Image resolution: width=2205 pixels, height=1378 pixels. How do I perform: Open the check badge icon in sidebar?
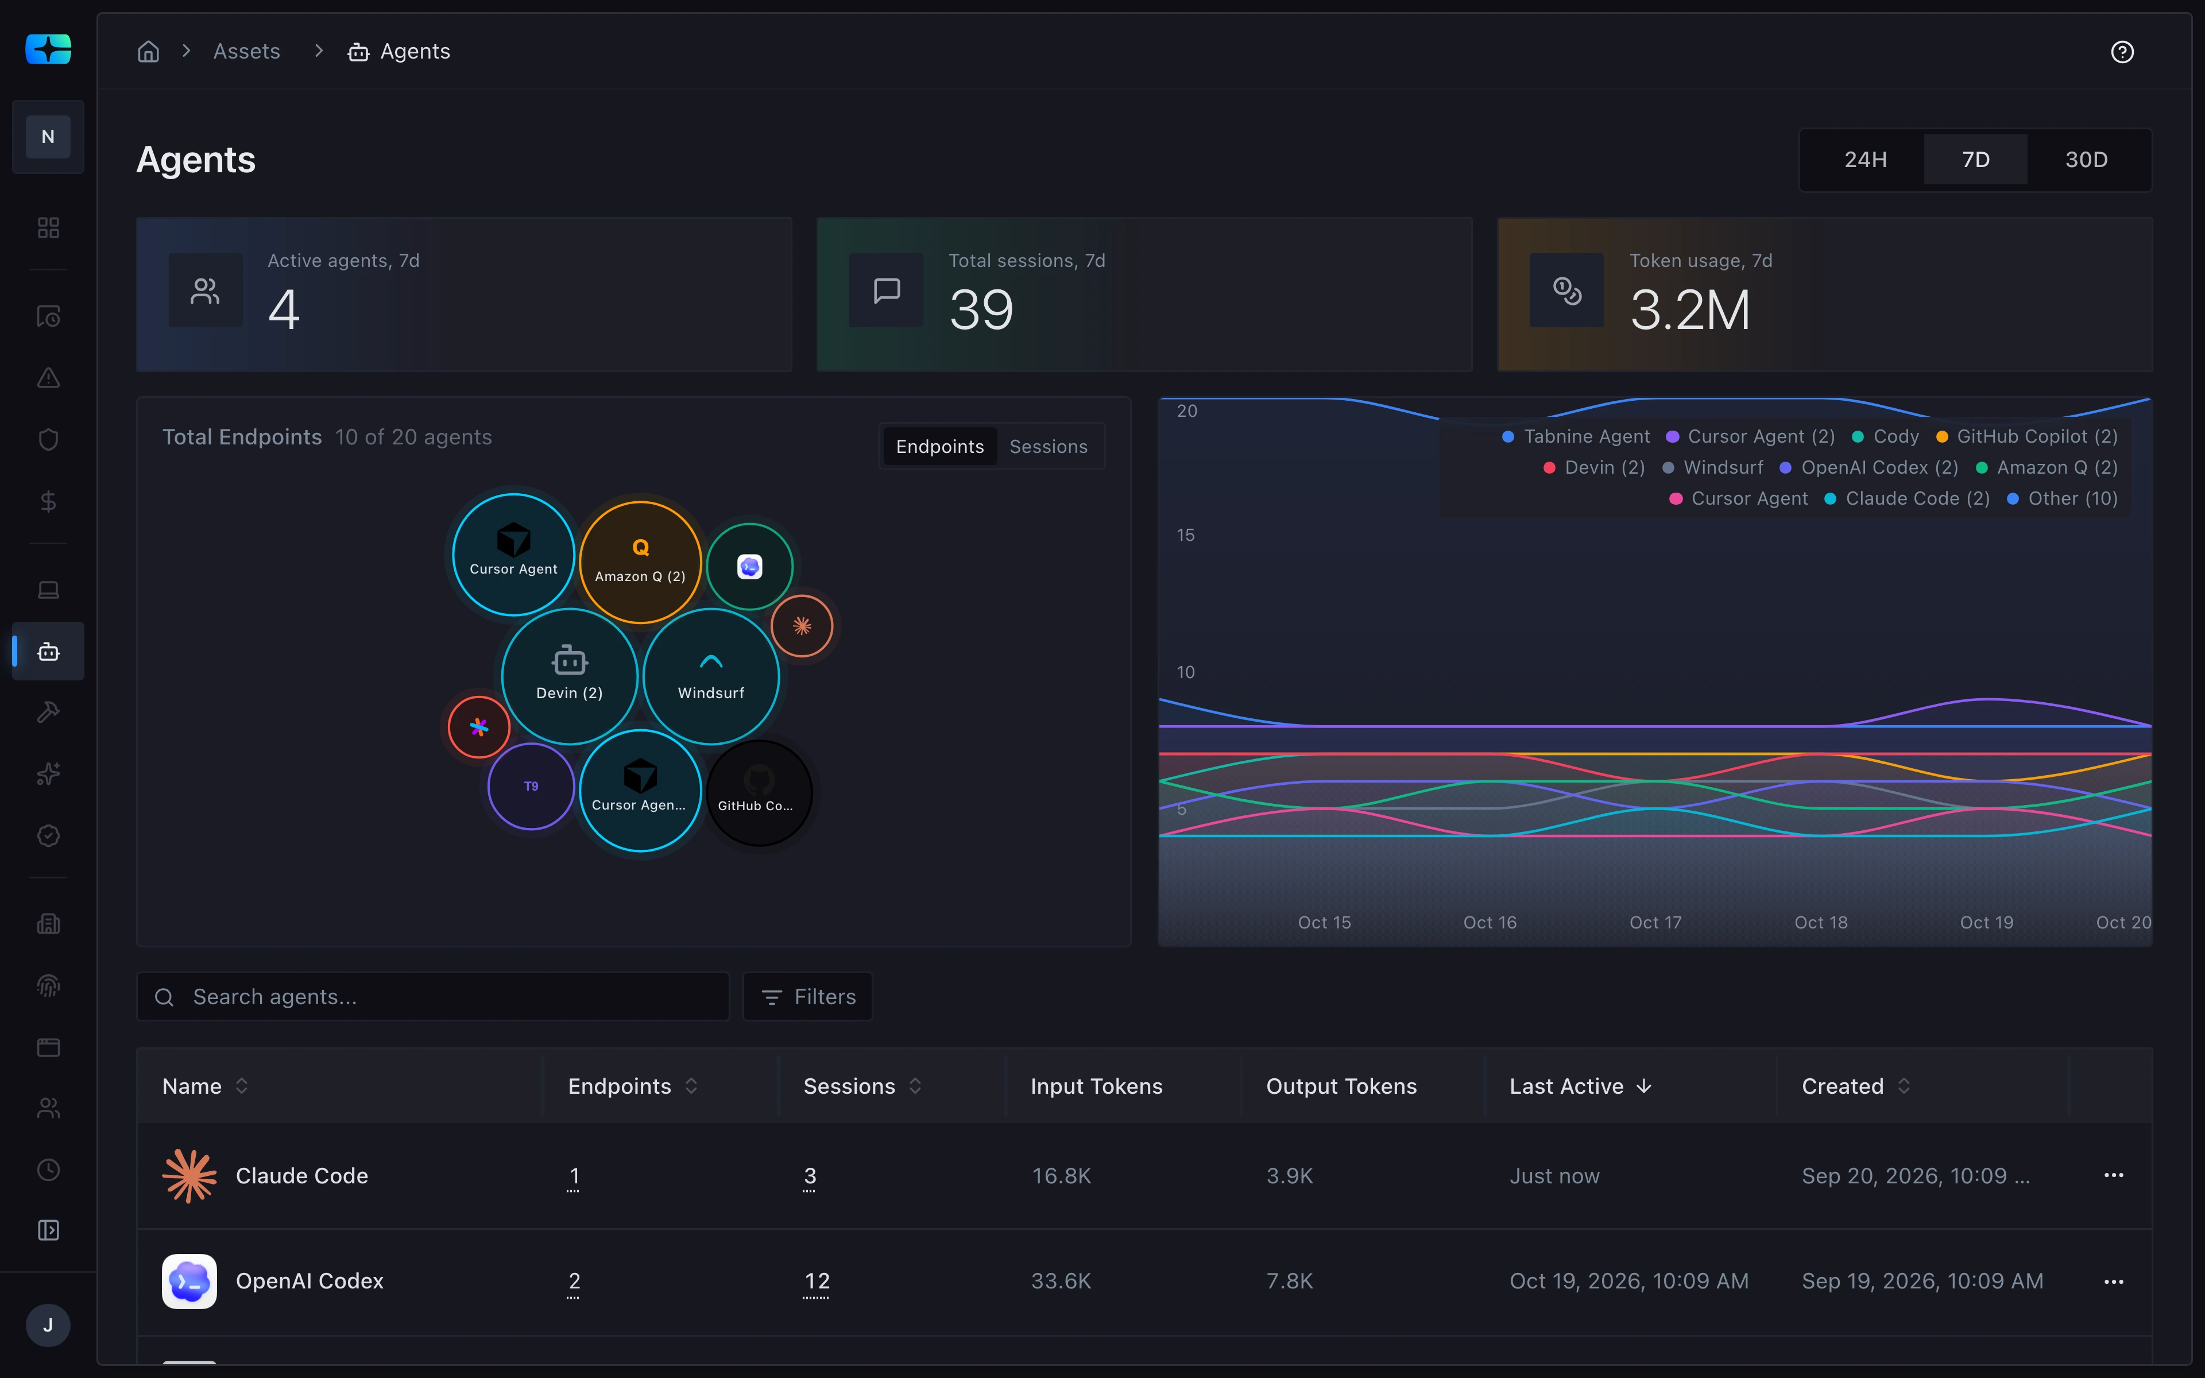pyautogui.click(x=48, y=836)
